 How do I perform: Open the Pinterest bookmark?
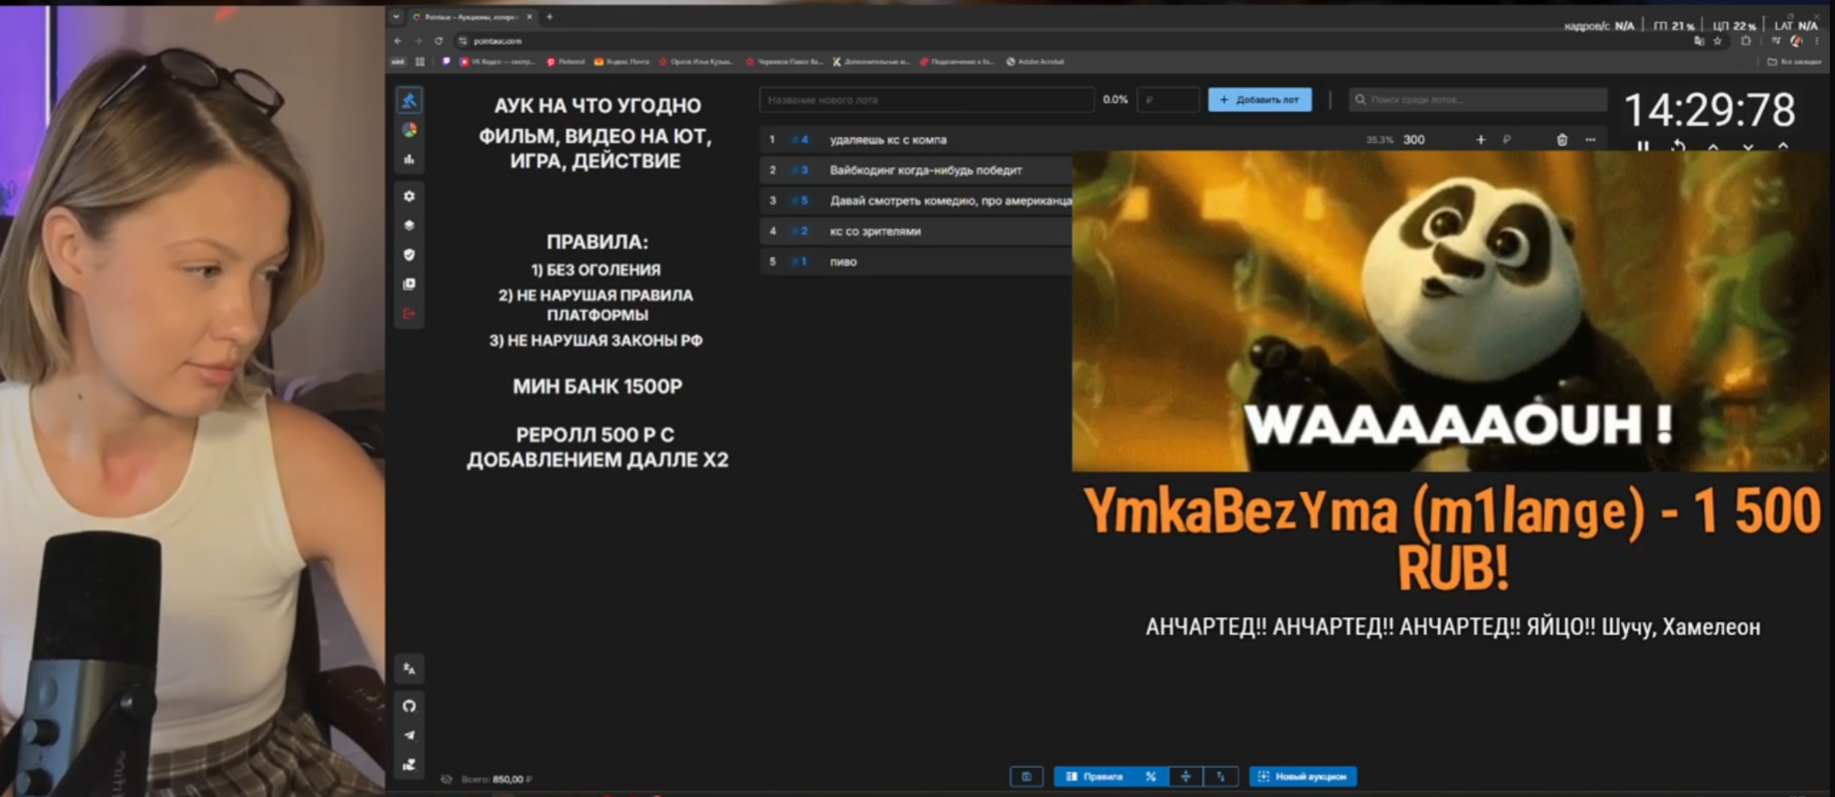click(x=567, y=62)
